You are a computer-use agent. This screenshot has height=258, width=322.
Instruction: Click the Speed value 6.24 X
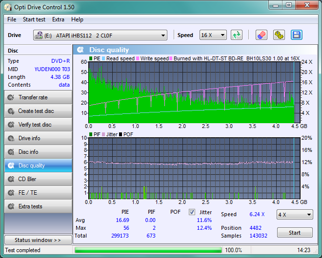click(257, 214)
